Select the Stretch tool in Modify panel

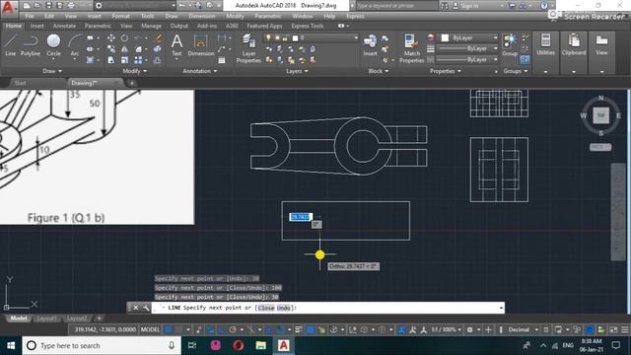coord(111,60)
